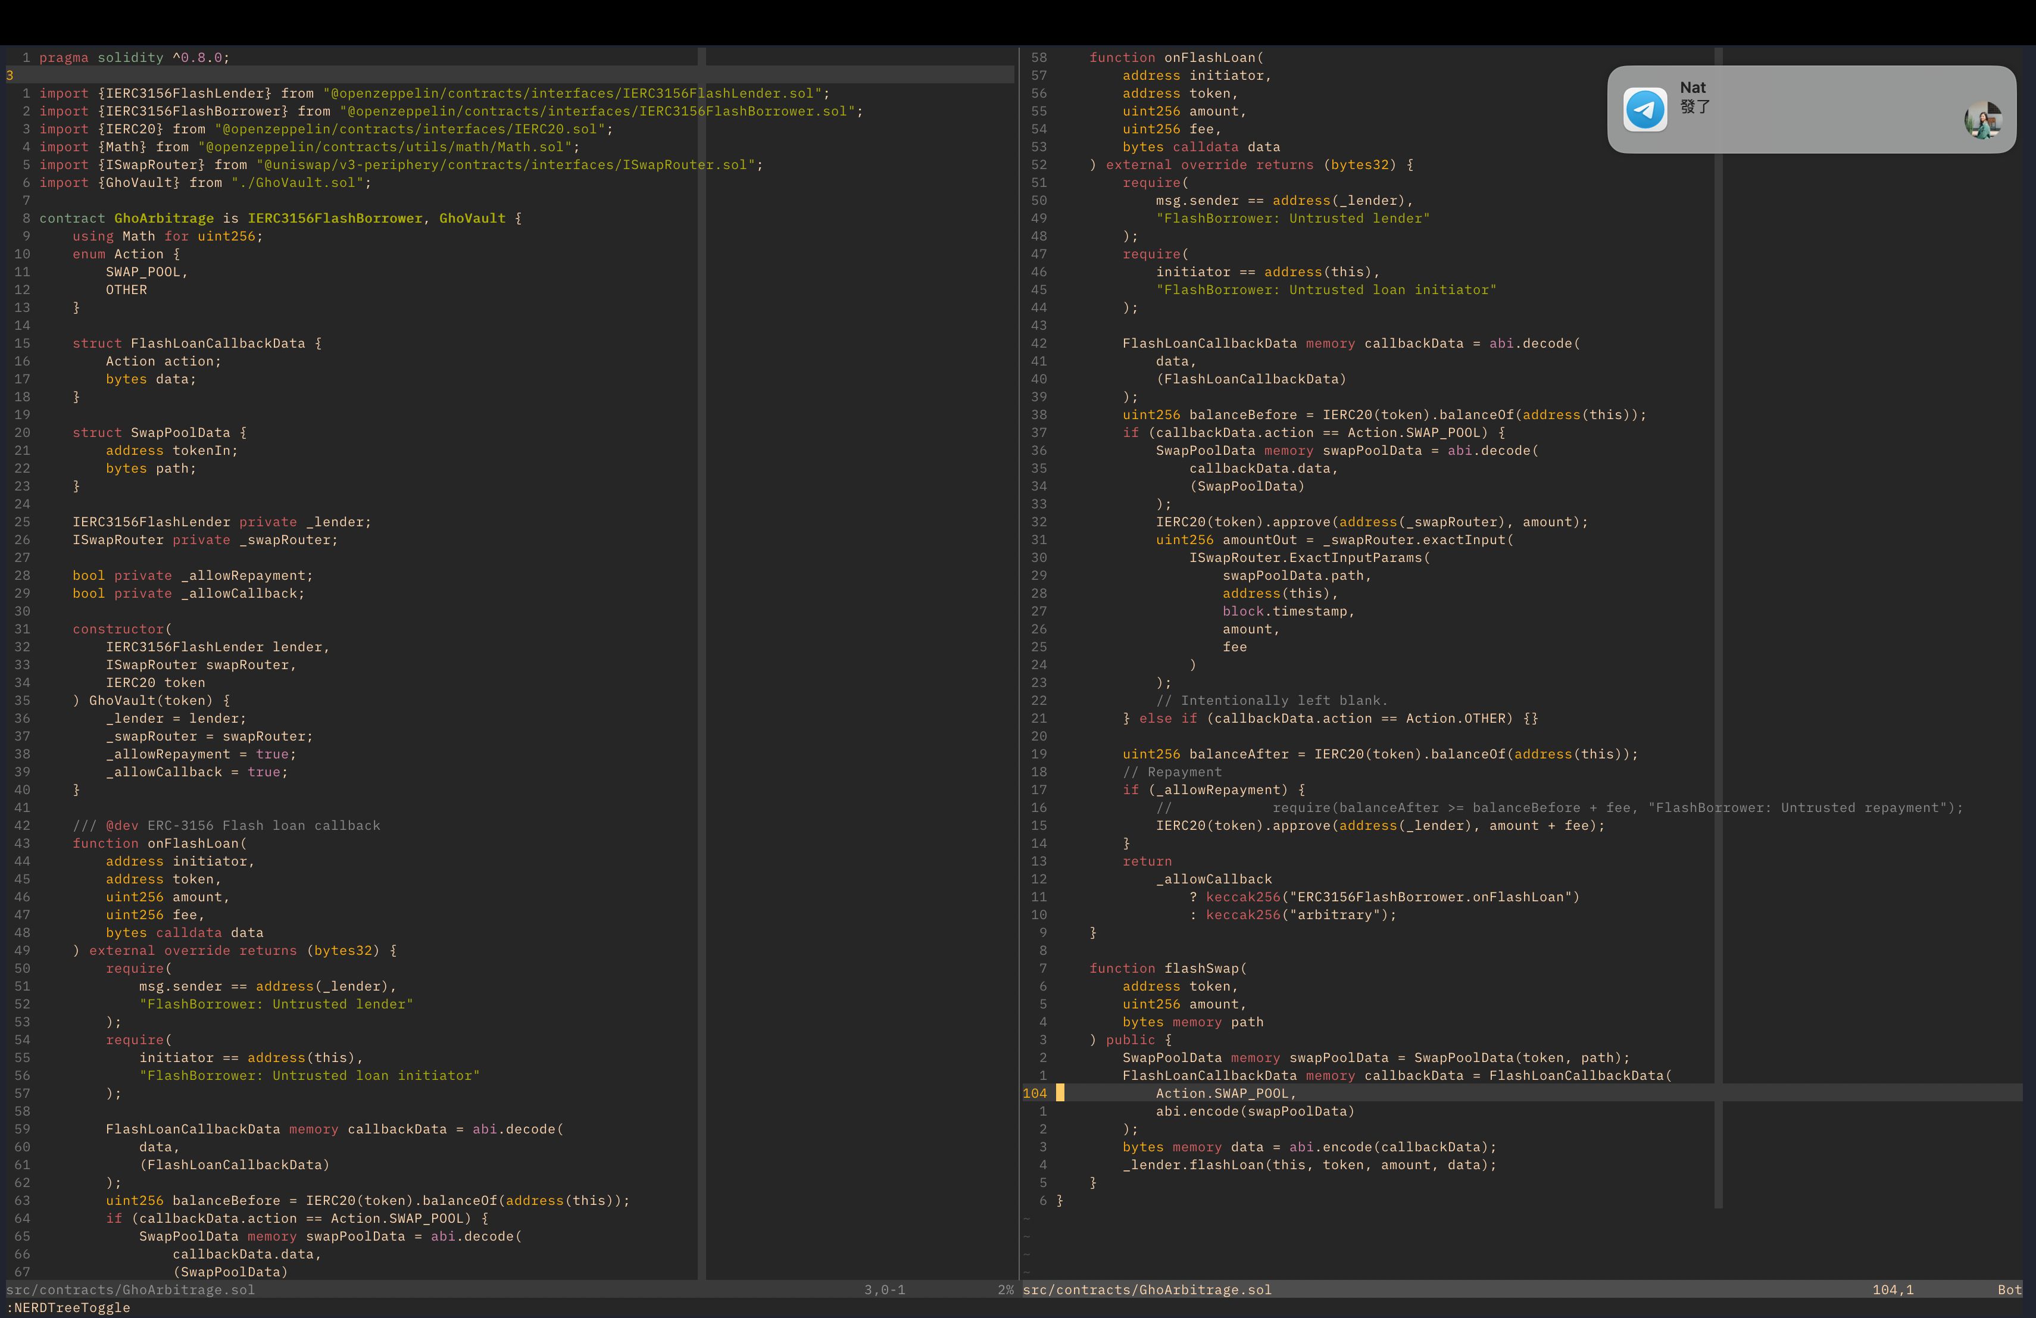2036x1318 pixels.
Task: Click the ') GhoVault(token) {' line
Action: (x=151, y=701)
